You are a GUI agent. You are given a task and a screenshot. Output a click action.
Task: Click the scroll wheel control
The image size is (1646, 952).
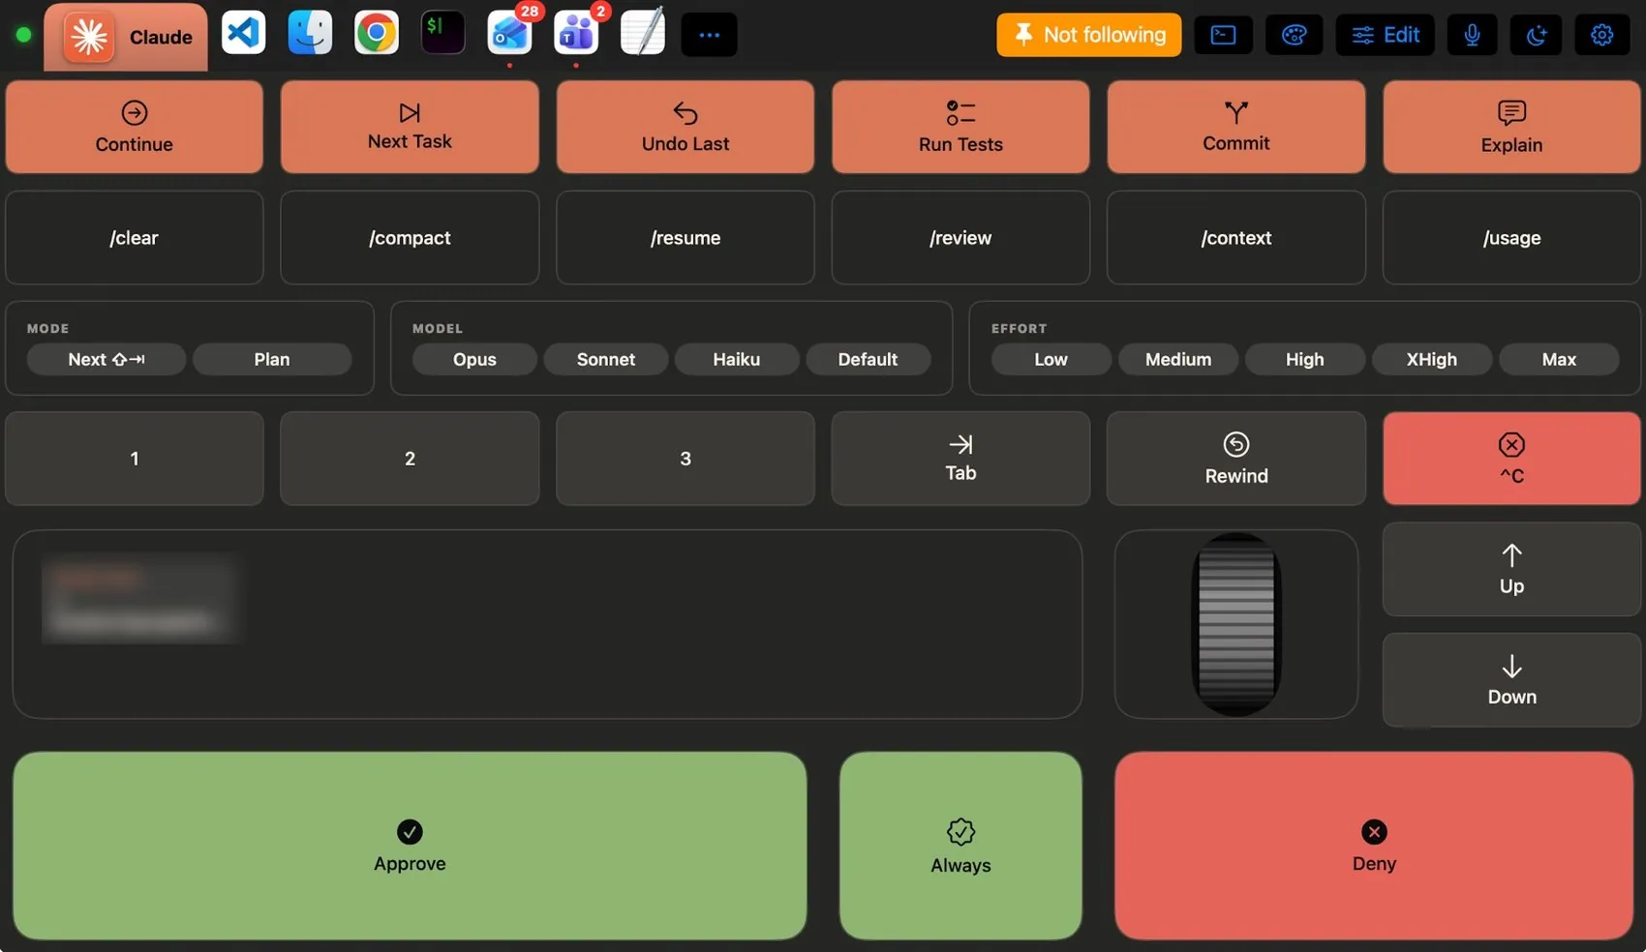(1236, 624)
